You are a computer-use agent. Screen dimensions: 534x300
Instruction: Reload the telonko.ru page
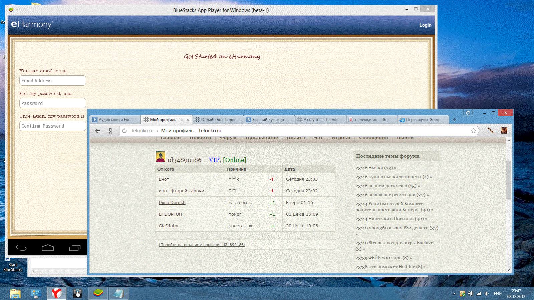click(x=124, y=131)
